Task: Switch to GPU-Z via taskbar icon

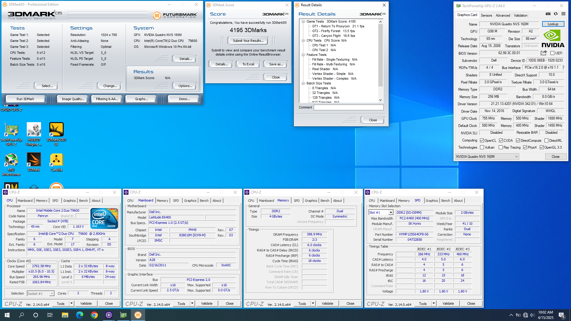Action: click(123, 315)
